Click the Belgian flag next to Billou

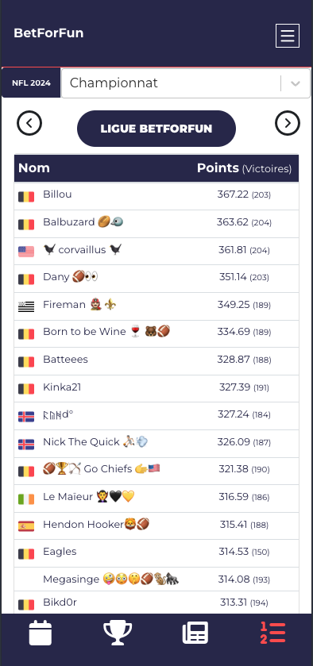26,197
